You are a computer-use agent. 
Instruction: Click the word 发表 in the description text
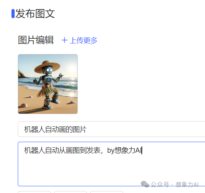point(93,150)
